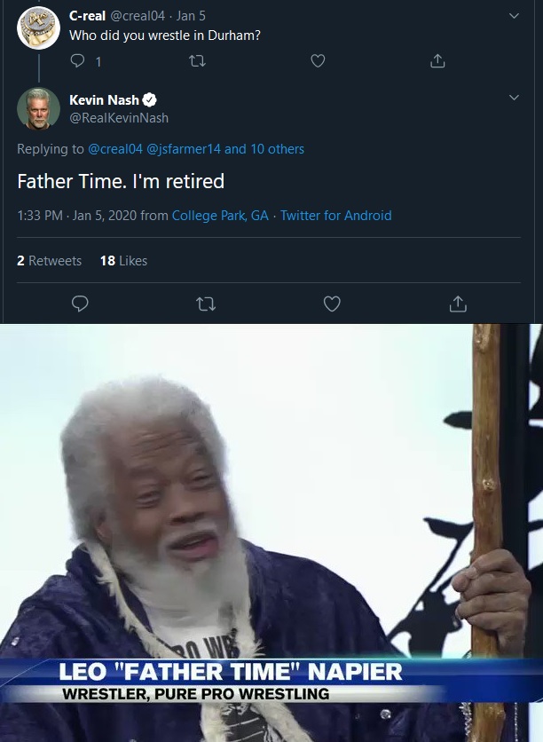Like C-real's tweet with the heart
Viewport: 543px width, 742px height.
coord(318,61)
